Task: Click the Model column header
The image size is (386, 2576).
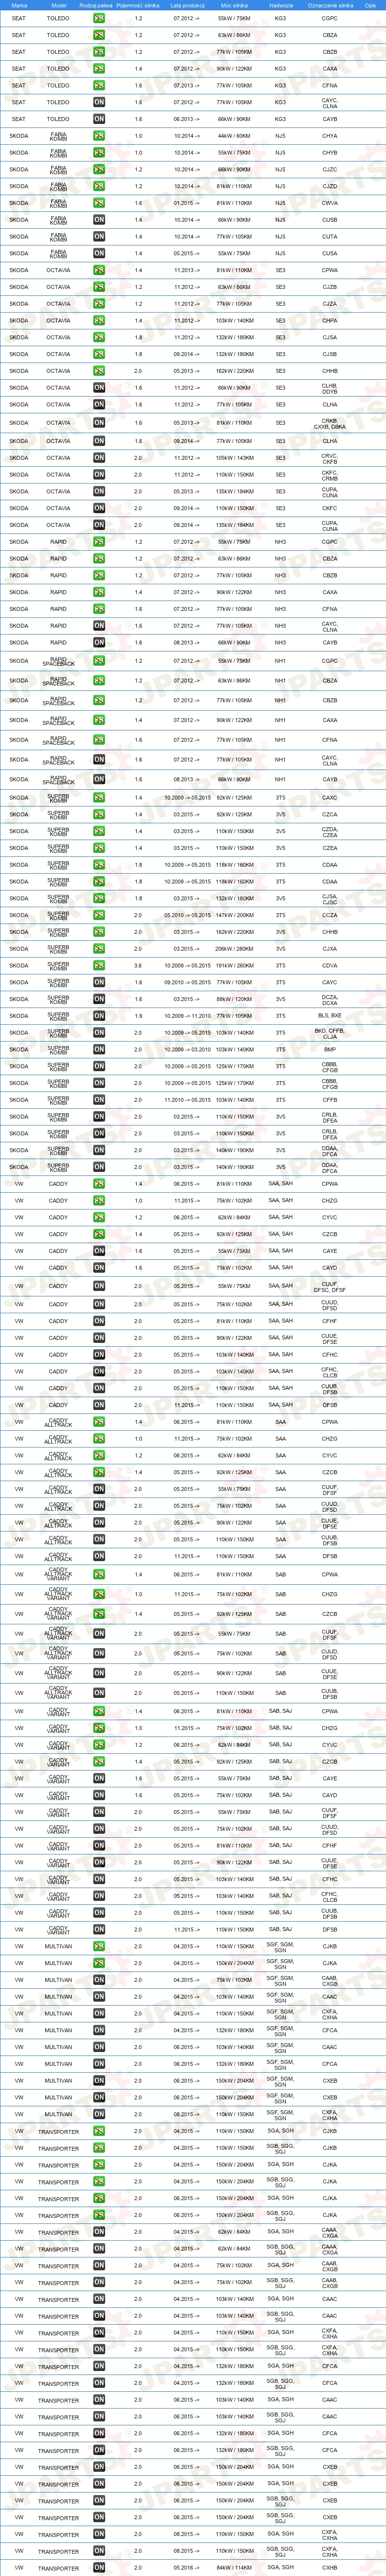Action: pos(58,5)
